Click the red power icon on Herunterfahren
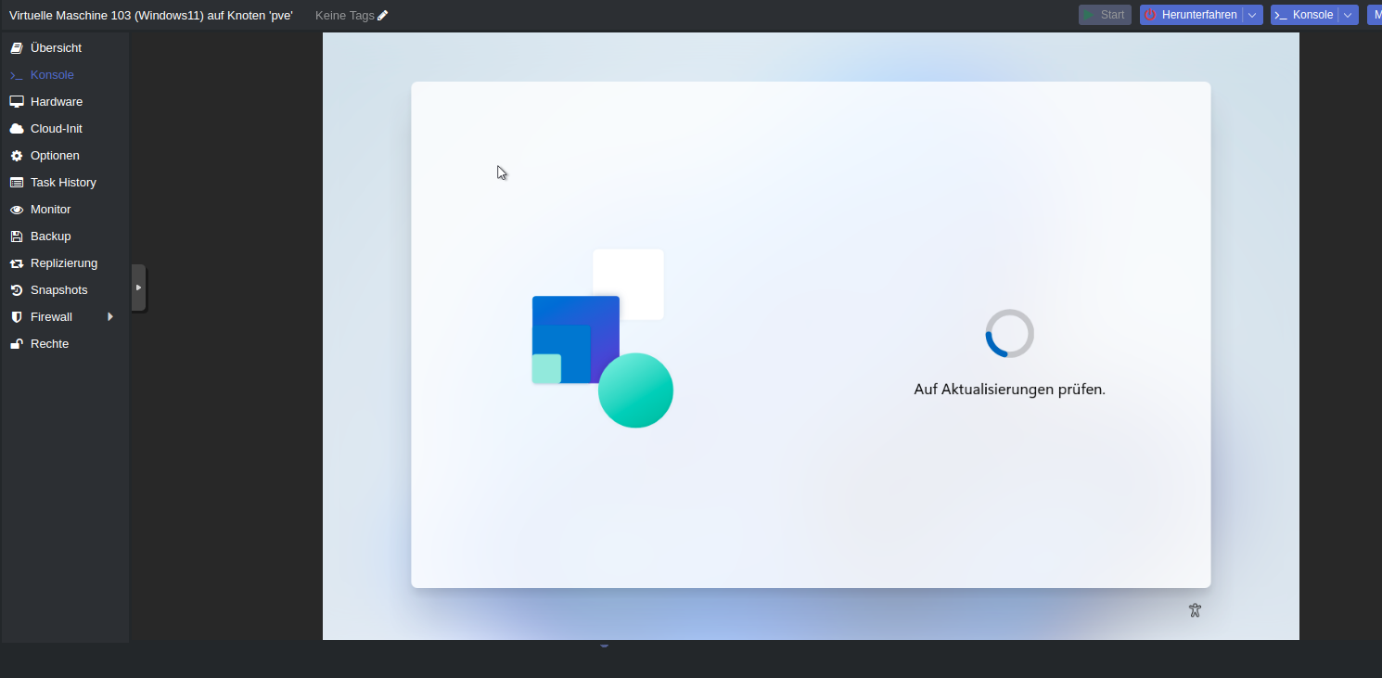Viewport: 1382px width, 678px height. point(1151,15)
